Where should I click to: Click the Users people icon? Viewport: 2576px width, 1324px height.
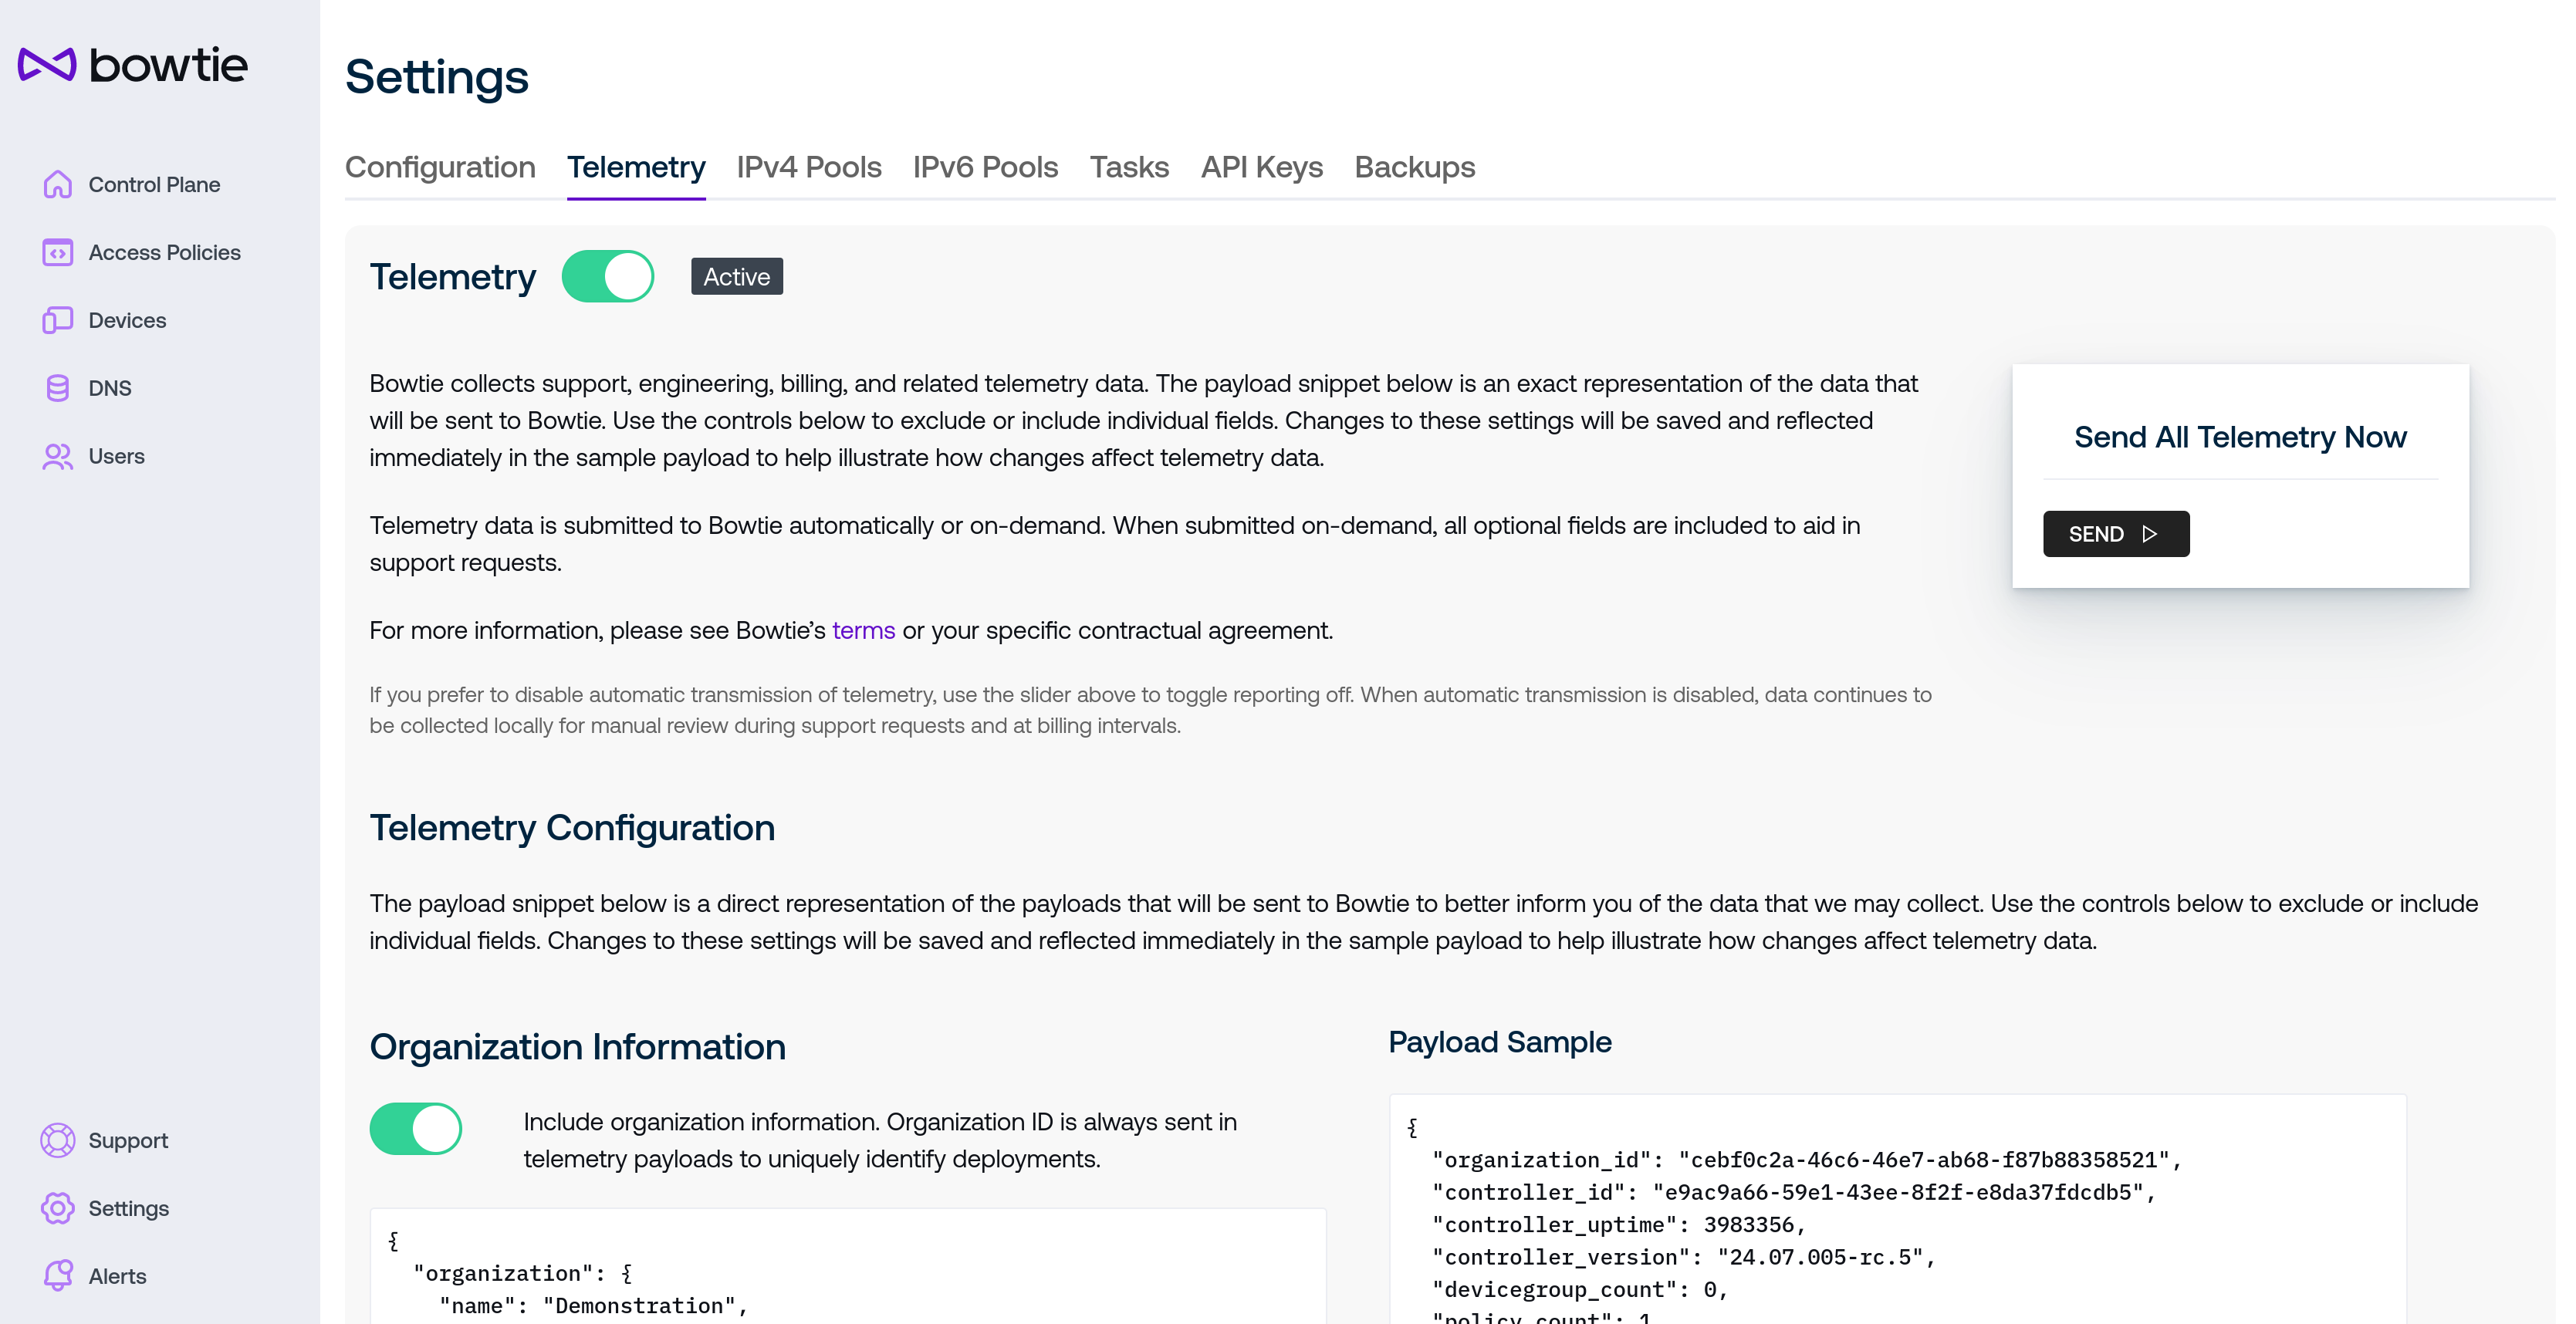[x=58, y=456]
